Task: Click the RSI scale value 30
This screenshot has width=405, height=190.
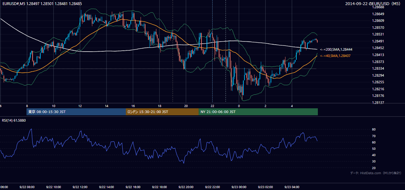Action: tap(374, 161)
